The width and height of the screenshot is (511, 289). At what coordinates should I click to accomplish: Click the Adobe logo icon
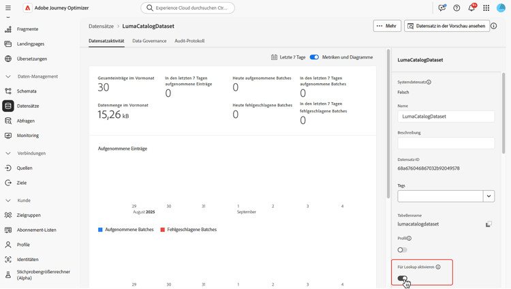[28, 7]
